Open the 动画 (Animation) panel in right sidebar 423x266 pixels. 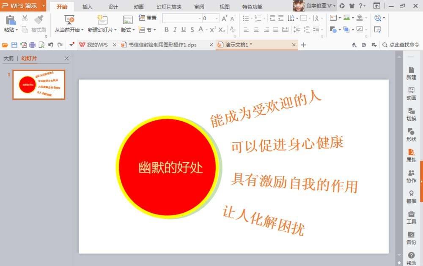point(411,93)
